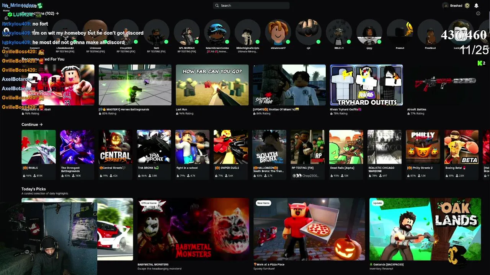Open the Last Run game thumbnail
The height and width of the screenshot is (275, 490).
pyautogui.click(x=212, y=85)
